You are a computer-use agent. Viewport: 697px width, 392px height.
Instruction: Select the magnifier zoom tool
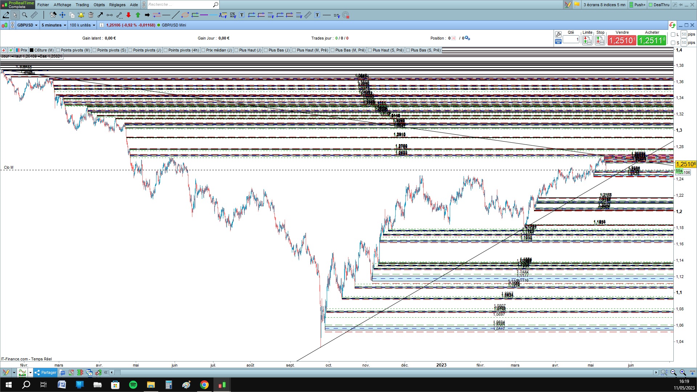[x=25, y=15]
